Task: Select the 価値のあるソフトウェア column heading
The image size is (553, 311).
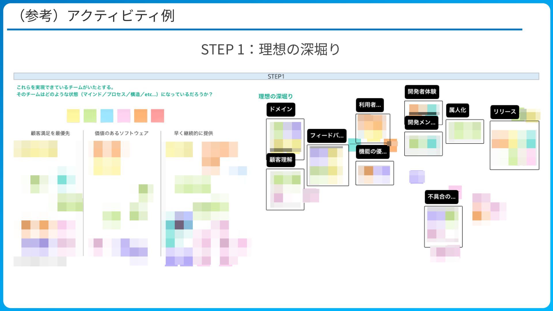Action: click(122, 133)
